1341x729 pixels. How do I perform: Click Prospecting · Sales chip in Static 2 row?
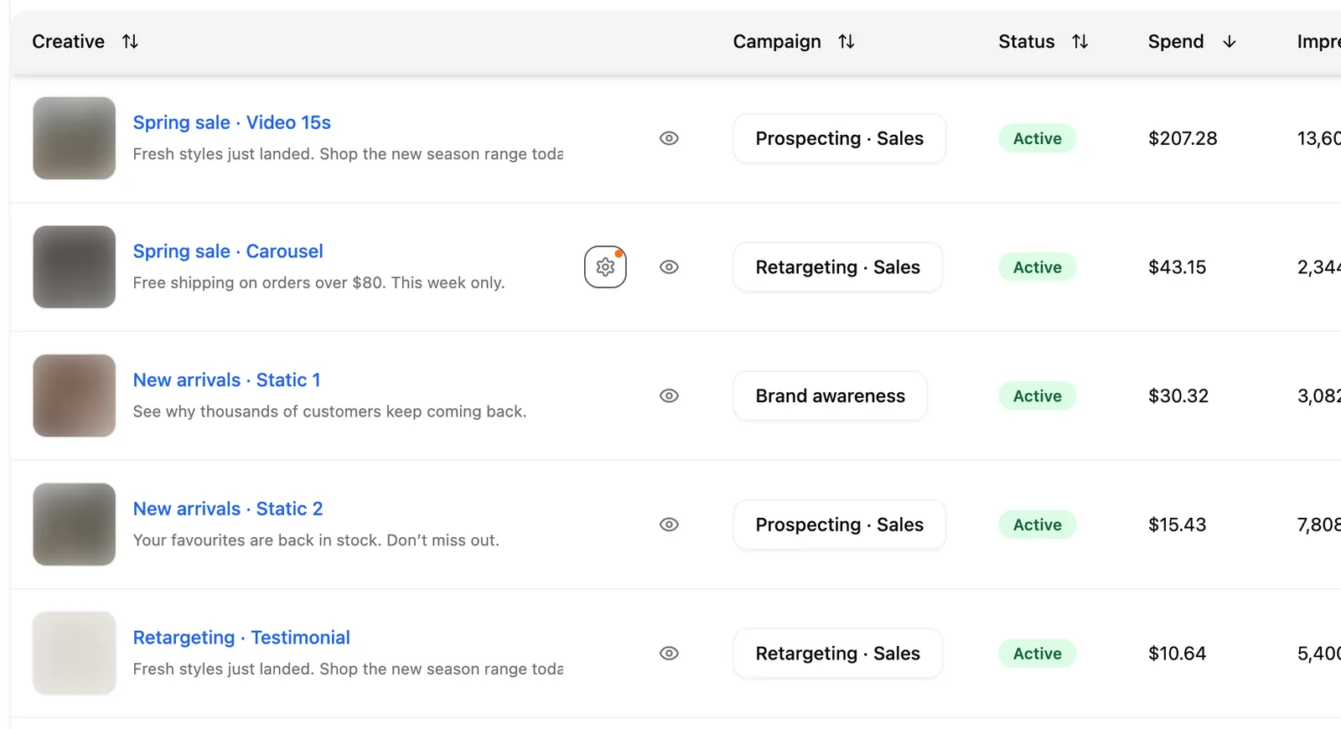pyautogui.click(x=839, y=525)
